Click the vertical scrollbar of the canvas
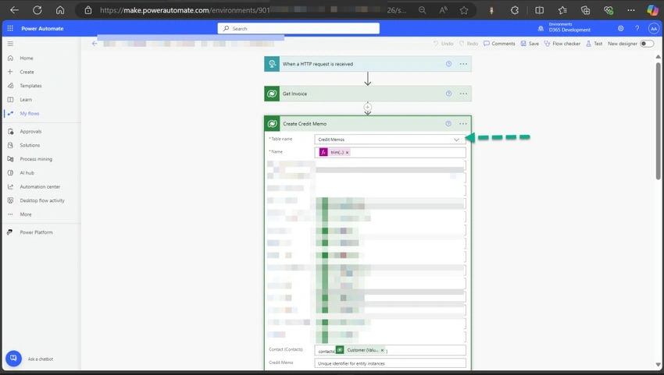The width and height of the screenshot is (664, 375). pos(658,121)
